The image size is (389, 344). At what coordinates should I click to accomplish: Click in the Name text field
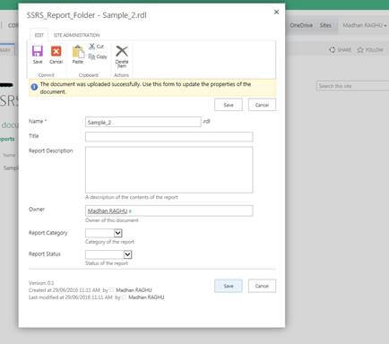tap(143, 122)
